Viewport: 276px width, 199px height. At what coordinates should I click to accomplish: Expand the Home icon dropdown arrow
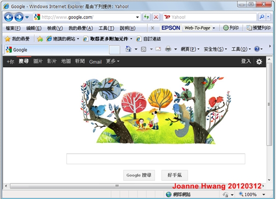(136, 49)
